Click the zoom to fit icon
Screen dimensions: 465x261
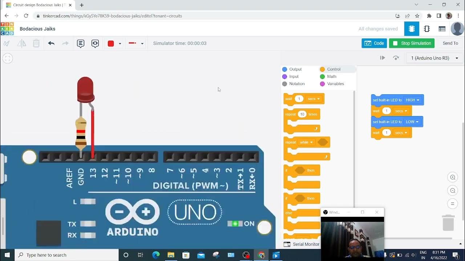[x=7, y=58]
